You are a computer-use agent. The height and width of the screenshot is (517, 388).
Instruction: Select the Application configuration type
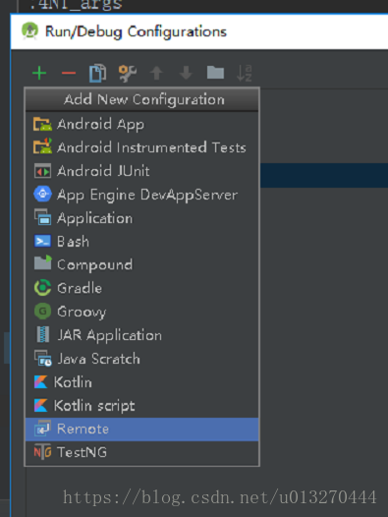pos(142,217)
